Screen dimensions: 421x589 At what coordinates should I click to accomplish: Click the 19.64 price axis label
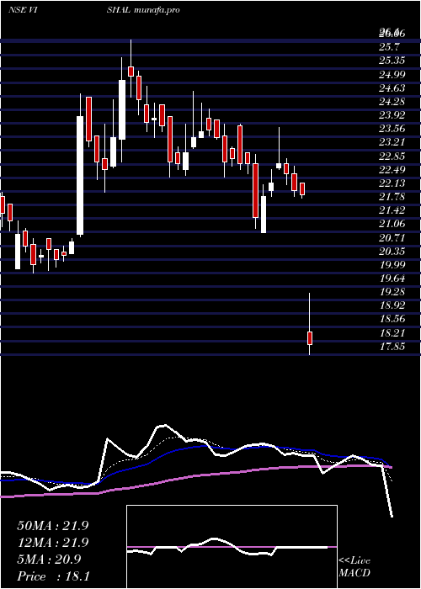392,279
